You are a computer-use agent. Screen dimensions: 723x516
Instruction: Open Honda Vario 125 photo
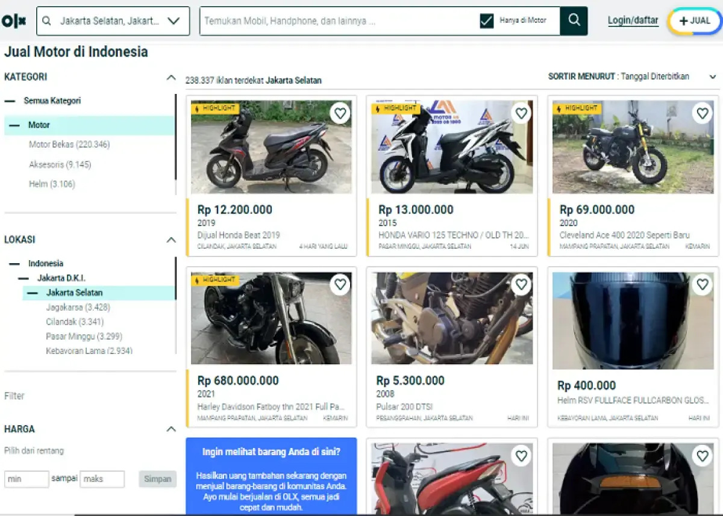(x=452, y=147)
